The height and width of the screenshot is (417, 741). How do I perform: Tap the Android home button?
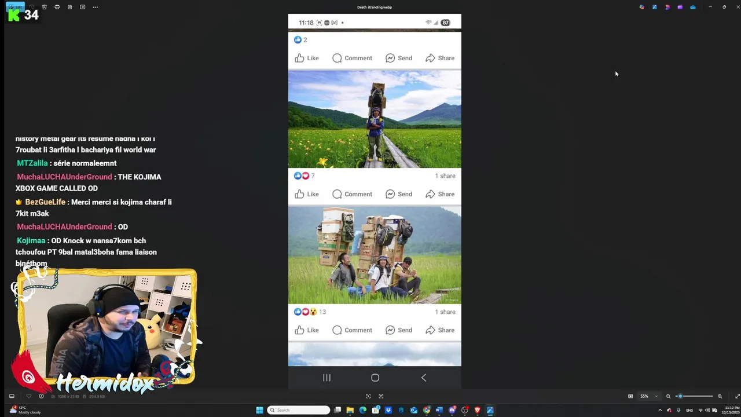coord(375,378)
